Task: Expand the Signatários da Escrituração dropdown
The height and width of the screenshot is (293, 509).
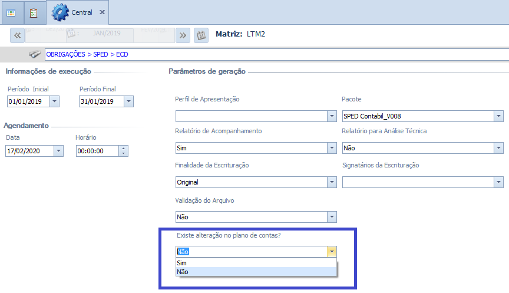Action: click(498, 182)
